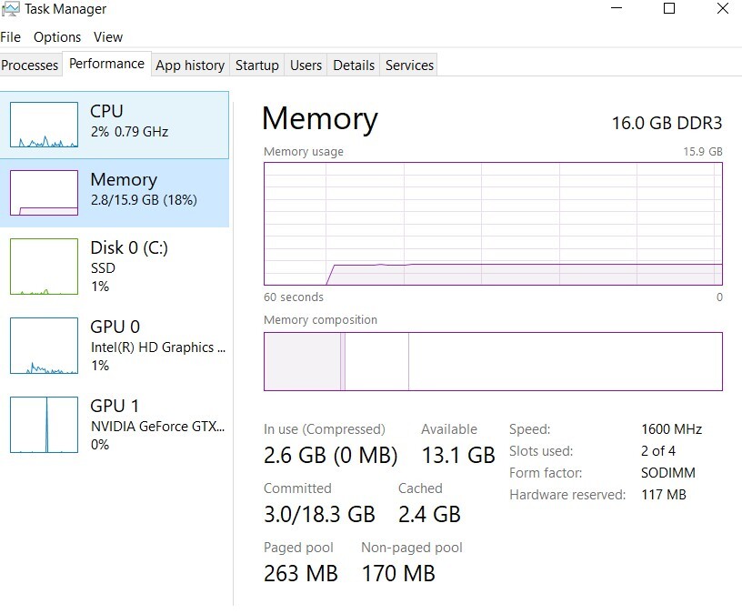Select the Memory graph thumbnail in sidebar
The width and height of the screenshot is (742, 614).
44,193
